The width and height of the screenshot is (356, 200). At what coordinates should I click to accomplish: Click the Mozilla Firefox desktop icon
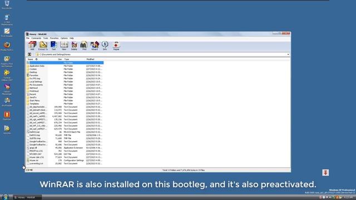point(7,47)
